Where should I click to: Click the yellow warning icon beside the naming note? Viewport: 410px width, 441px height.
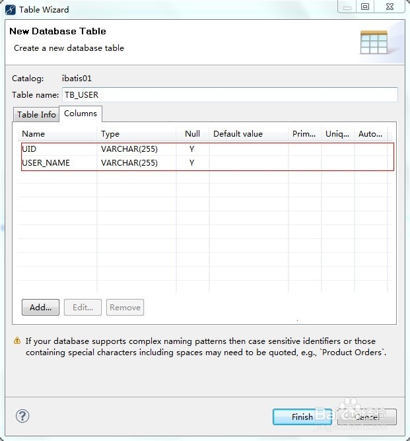[17, 341]
